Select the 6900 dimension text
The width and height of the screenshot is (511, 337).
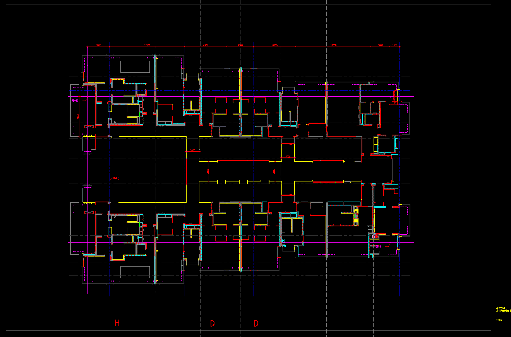point(275,45)
